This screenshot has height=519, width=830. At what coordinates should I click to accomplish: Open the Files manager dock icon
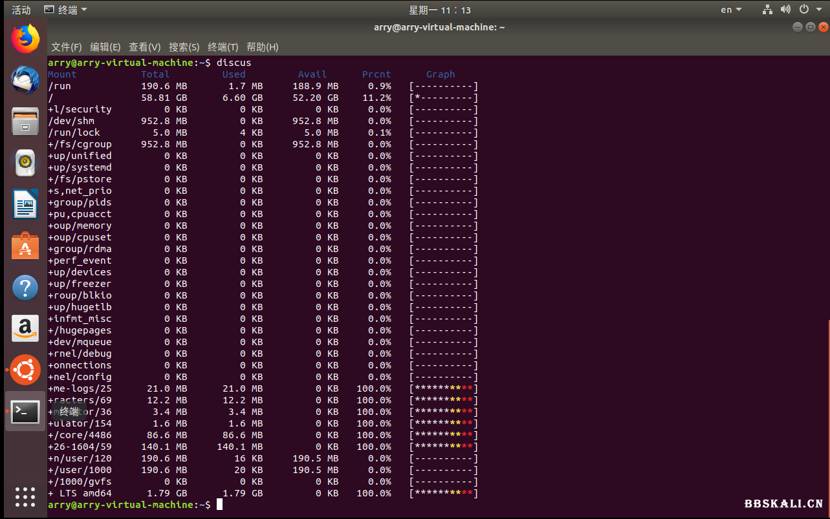coord(25,122)
